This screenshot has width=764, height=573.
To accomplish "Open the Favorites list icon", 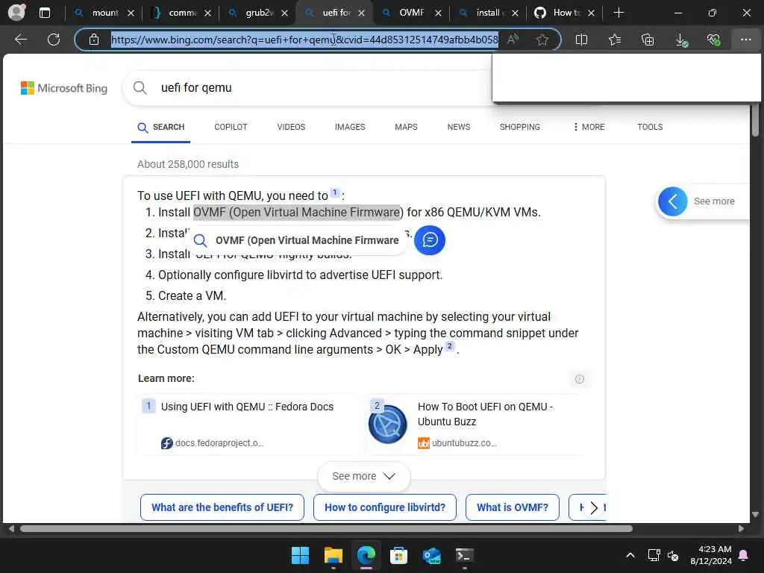I will (615, 40).
